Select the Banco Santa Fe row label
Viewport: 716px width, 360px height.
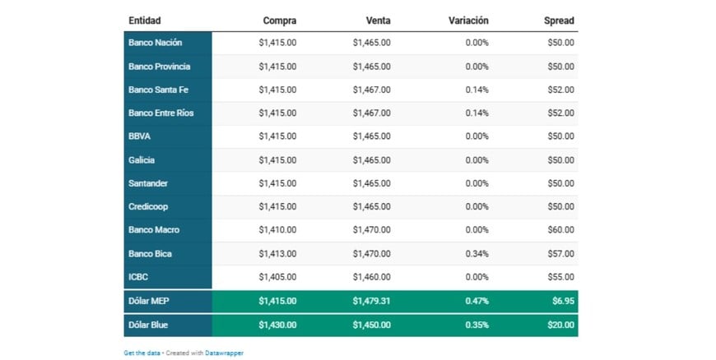click(x=157, y=90)
